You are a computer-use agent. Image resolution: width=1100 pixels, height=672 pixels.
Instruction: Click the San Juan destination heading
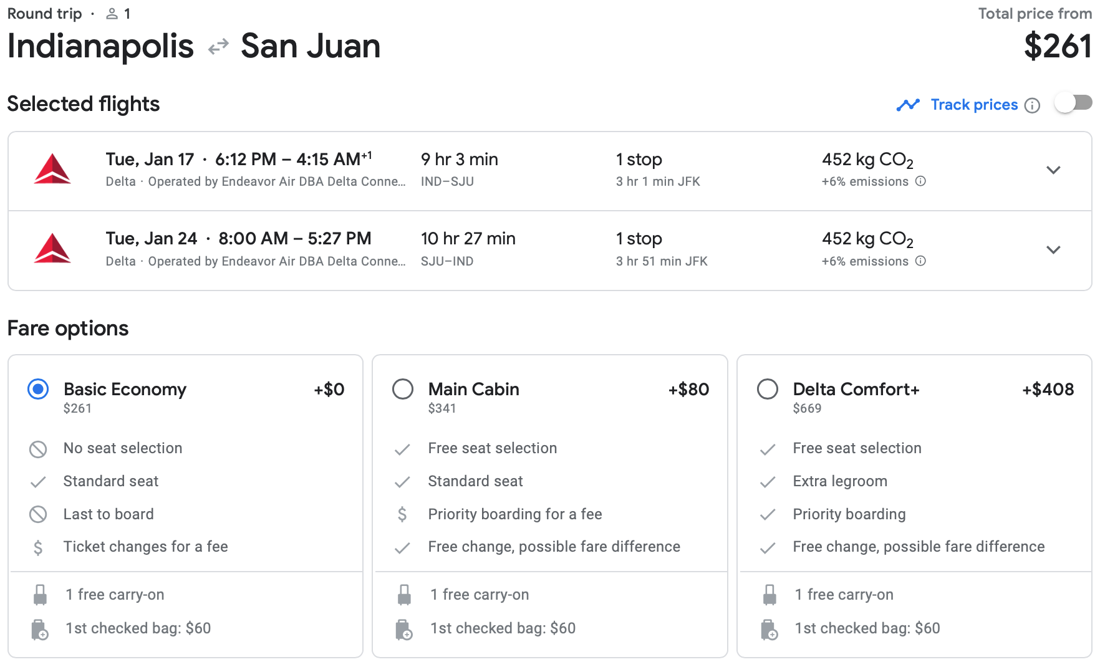311,47
